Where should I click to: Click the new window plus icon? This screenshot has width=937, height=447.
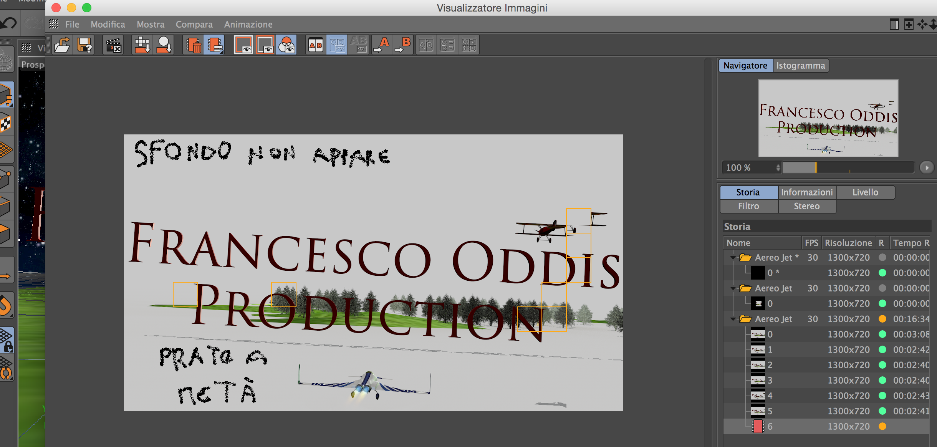[x=909, y=25]
